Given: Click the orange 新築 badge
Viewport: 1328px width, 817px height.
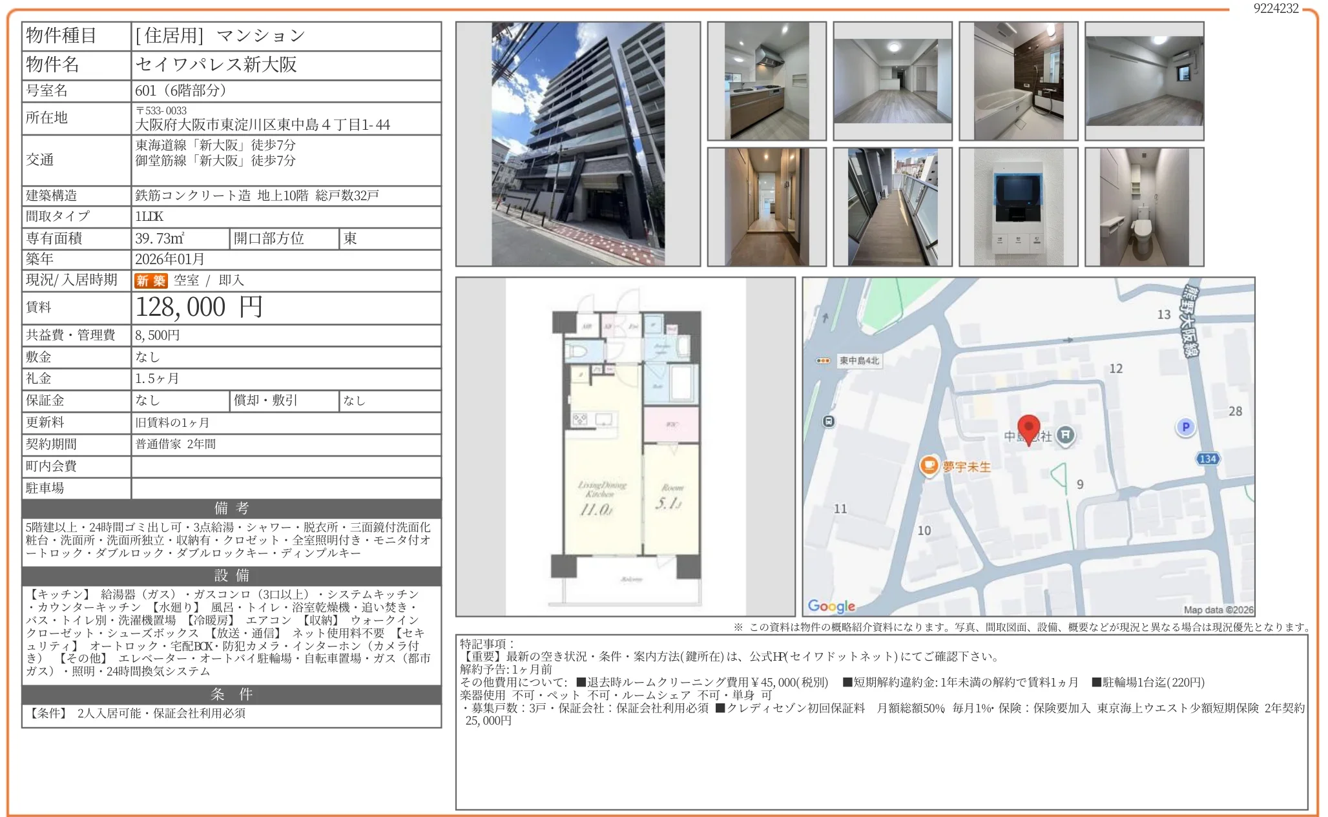Looking at the screenshot, I should 150,280.
